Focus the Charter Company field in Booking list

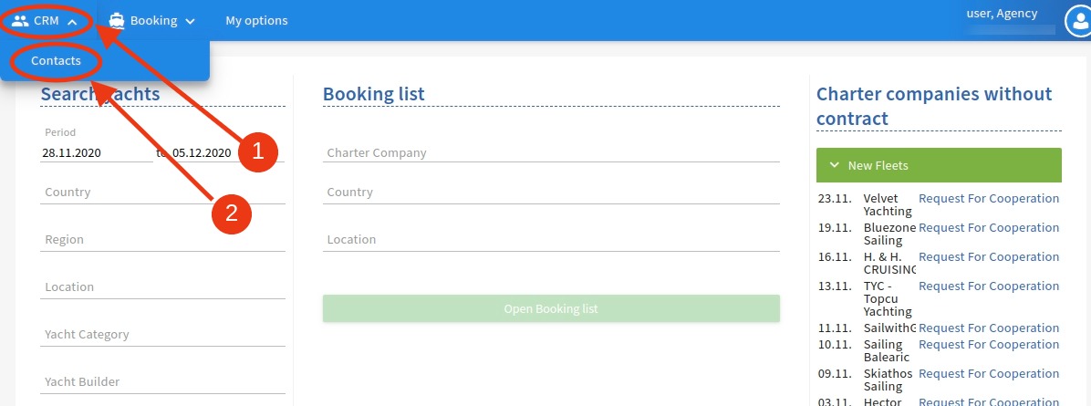click(551, 152)
